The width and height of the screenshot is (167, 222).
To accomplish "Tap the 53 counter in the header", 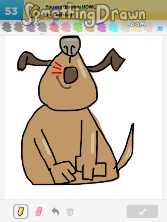I will [11, 11].
